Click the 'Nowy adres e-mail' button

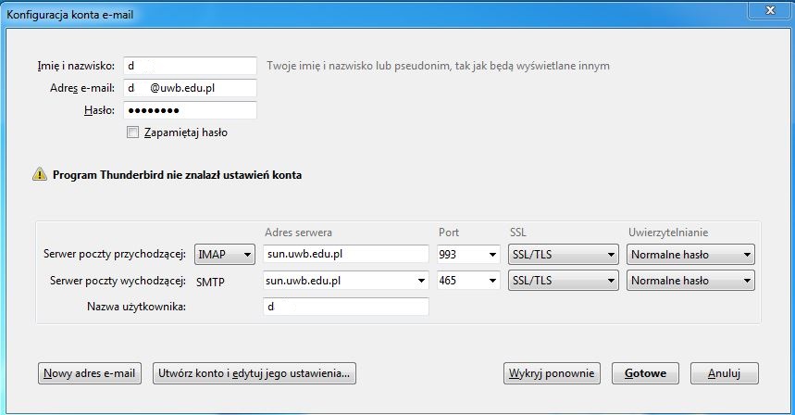click(x=90, y=373)
